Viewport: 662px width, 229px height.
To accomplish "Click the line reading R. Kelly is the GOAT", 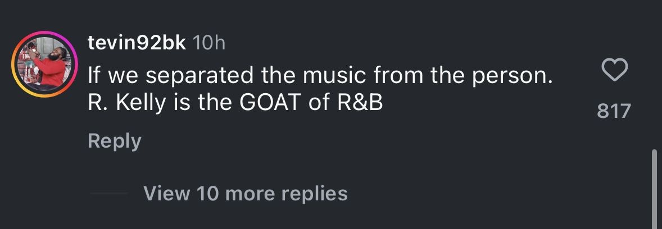I will [235, 103].
